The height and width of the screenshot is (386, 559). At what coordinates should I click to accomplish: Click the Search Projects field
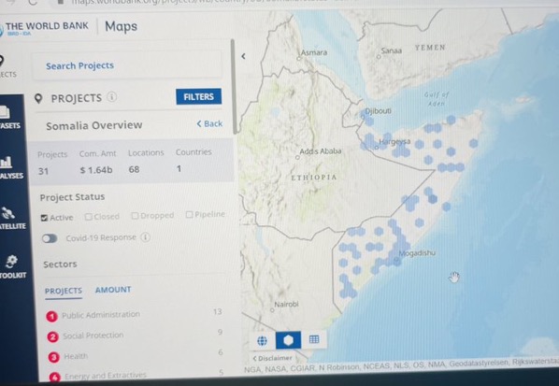pyautogui.click(x=128, y=66)
